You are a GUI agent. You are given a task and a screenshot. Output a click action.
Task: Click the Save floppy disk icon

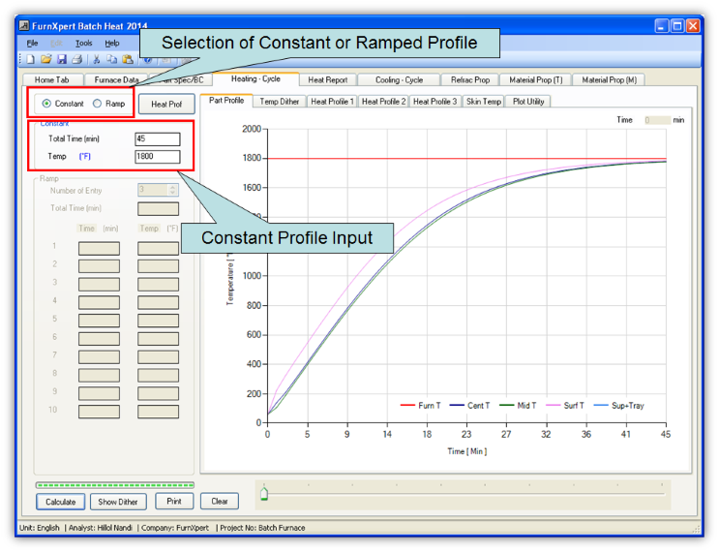coord(61,59)
